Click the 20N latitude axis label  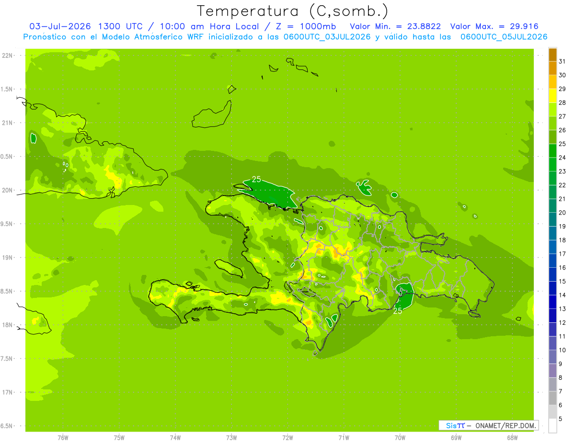pos(8,190)
